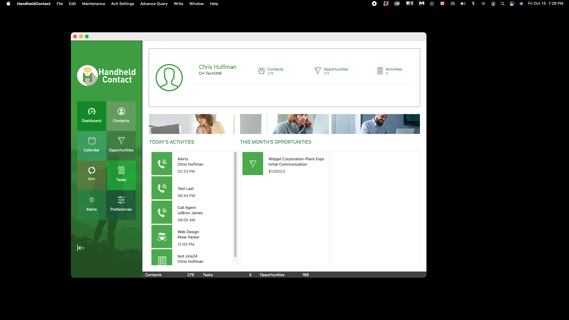Start Sync from the sidebar
The width and height of the screenshot is (569, 320).
point(92,175)
